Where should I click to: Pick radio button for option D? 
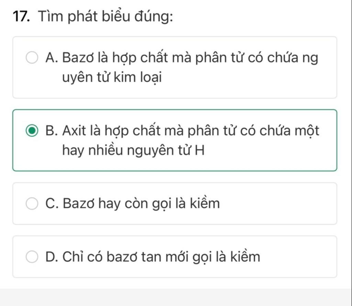pos(33,257)
